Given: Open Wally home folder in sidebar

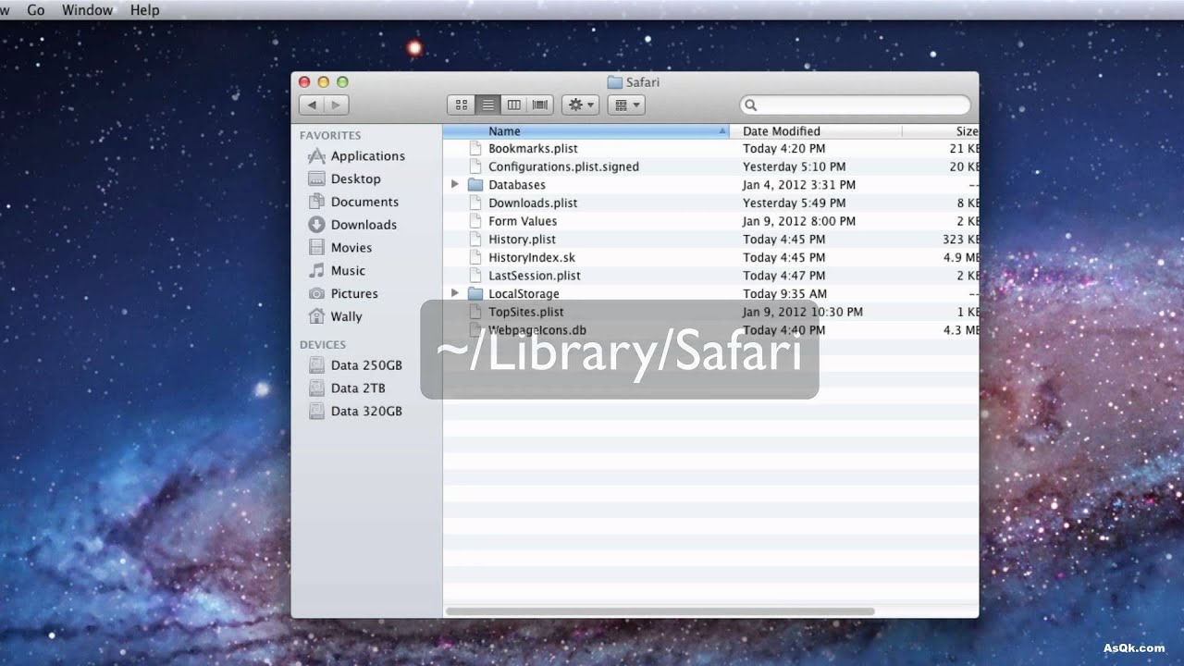Looking at the screenshot, I should tap(335, 316).
